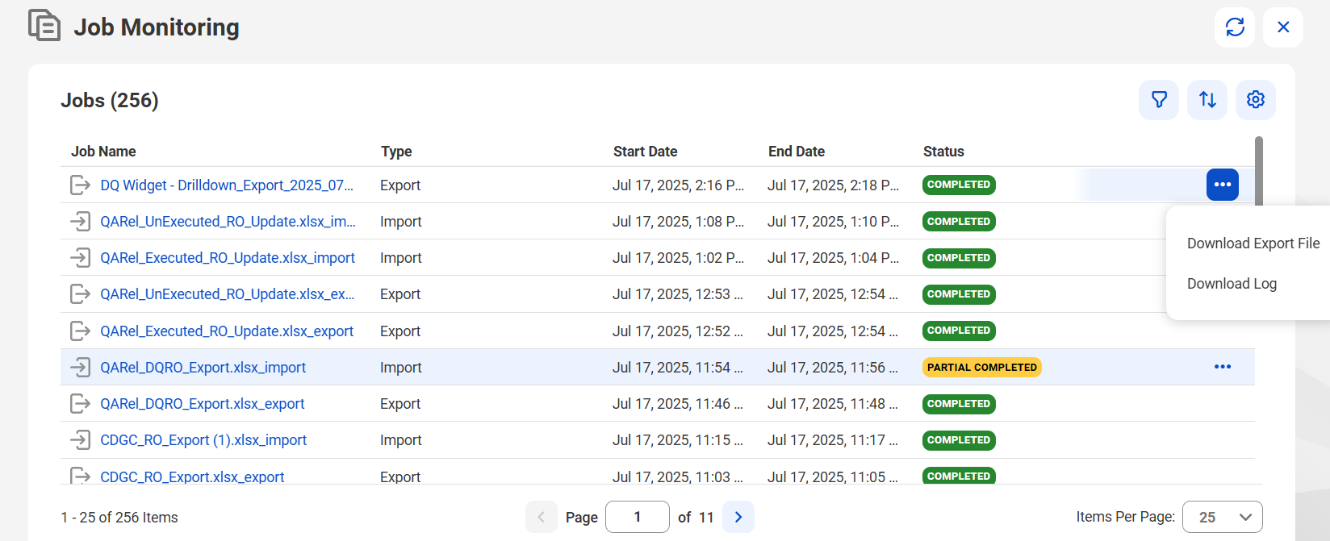Open the sort jobs icon
1330x541 pixels.
pyautogui.click(x=1207, y=100)
